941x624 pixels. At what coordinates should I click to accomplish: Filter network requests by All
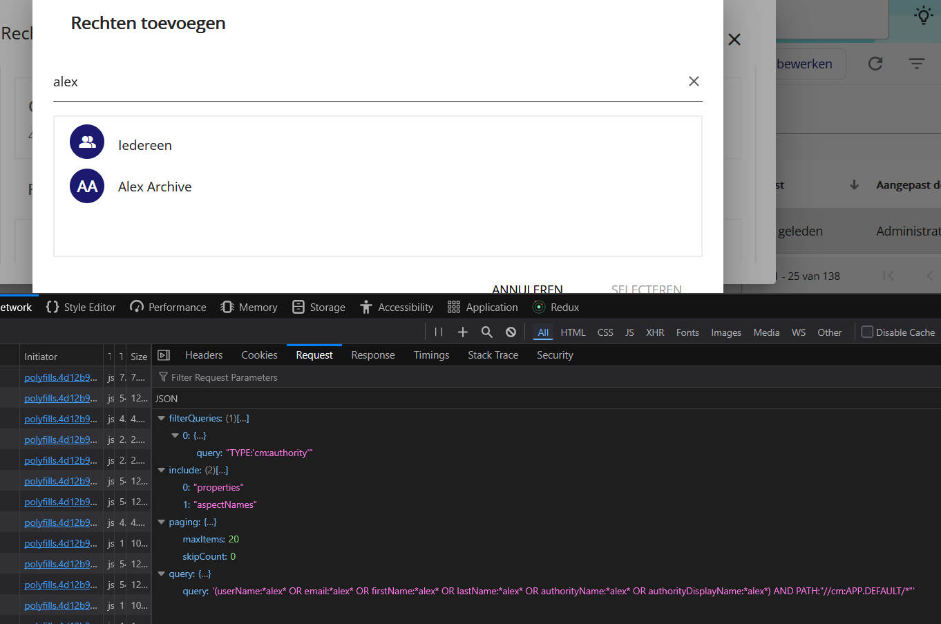[543, 332]
